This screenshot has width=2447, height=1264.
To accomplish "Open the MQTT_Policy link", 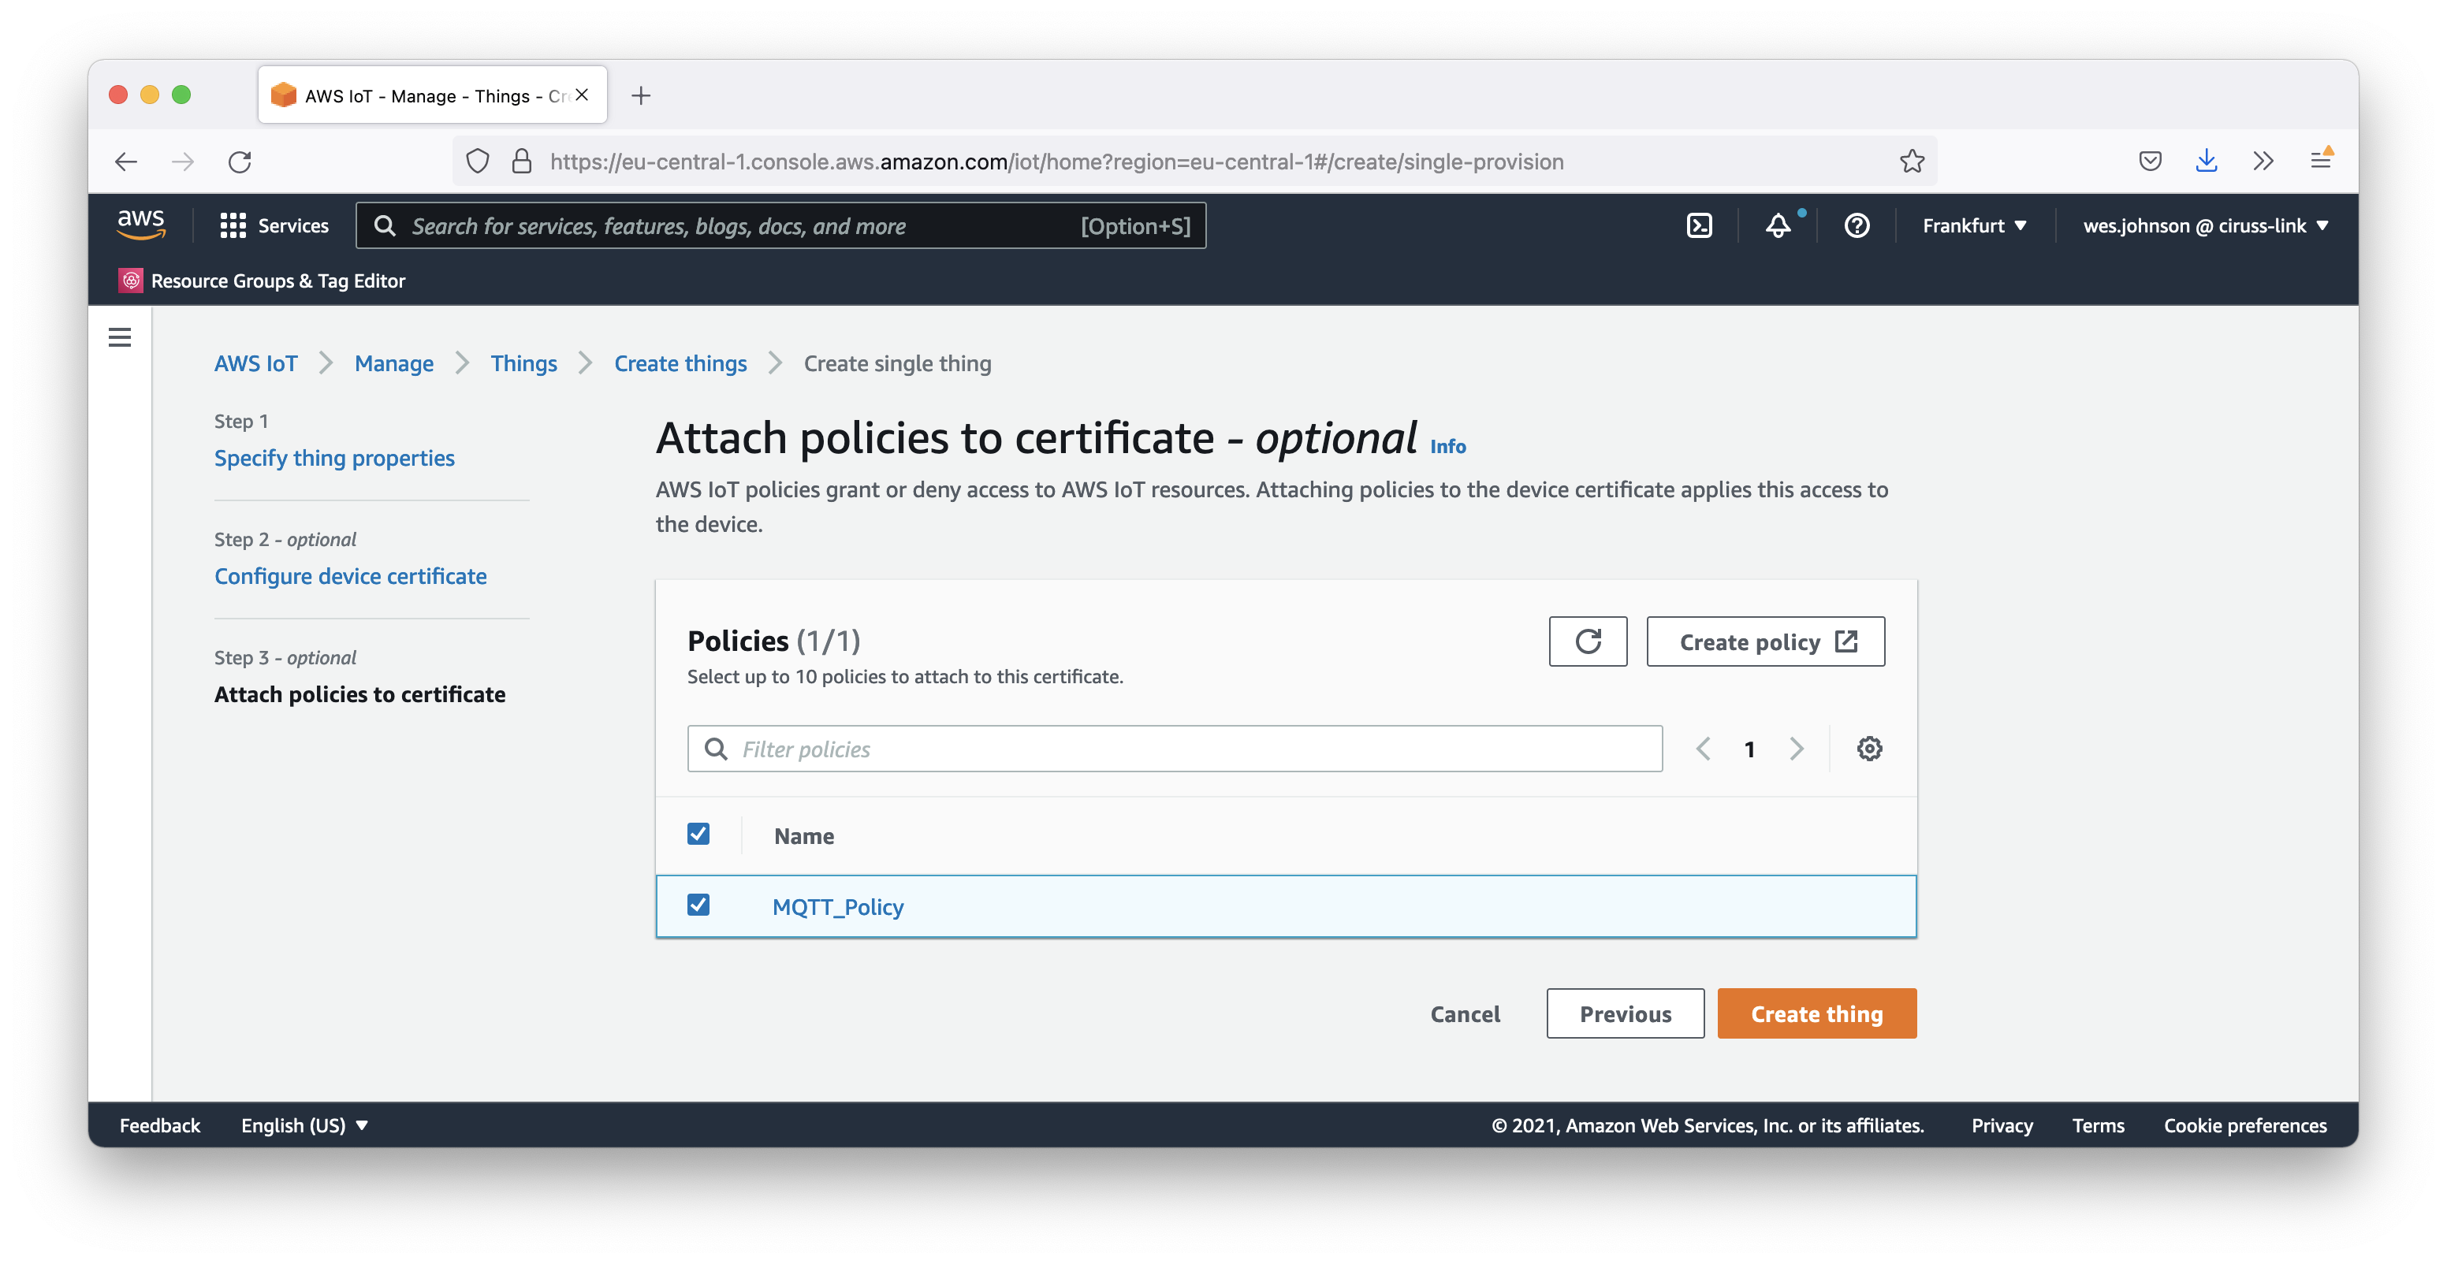I will coord(838,907).
